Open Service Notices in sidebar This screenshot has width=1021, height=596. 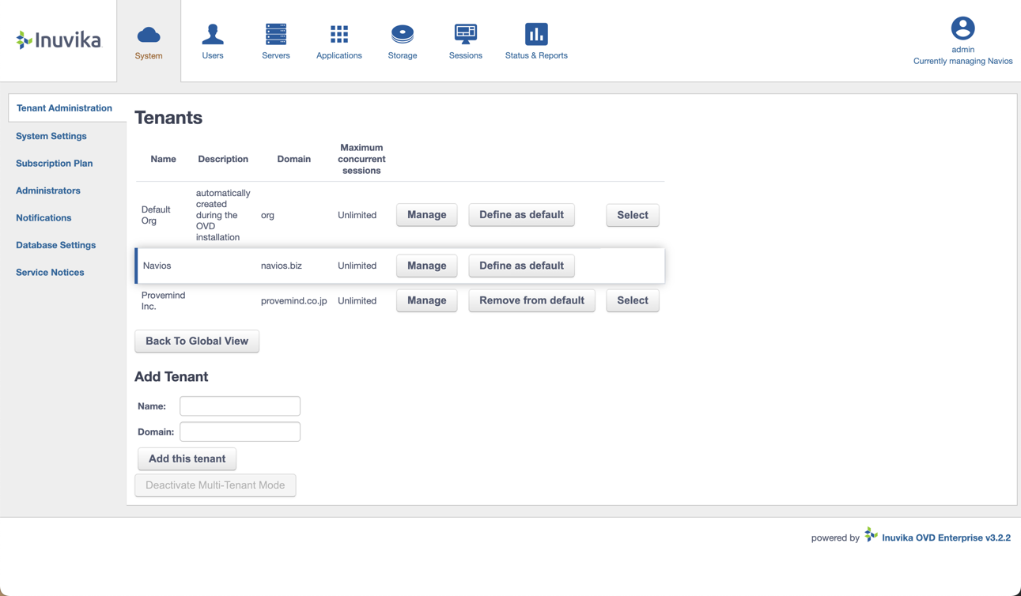(50, 273)
